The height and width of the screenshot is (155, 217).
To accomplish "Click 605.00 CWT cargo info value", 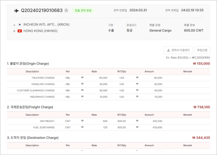I will 194,31.
